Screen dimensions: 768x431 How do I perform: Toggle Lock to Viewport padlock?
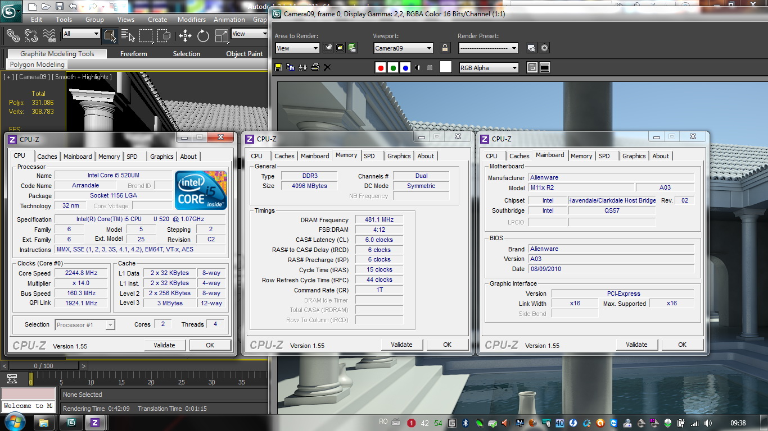[x=445, y=48]
